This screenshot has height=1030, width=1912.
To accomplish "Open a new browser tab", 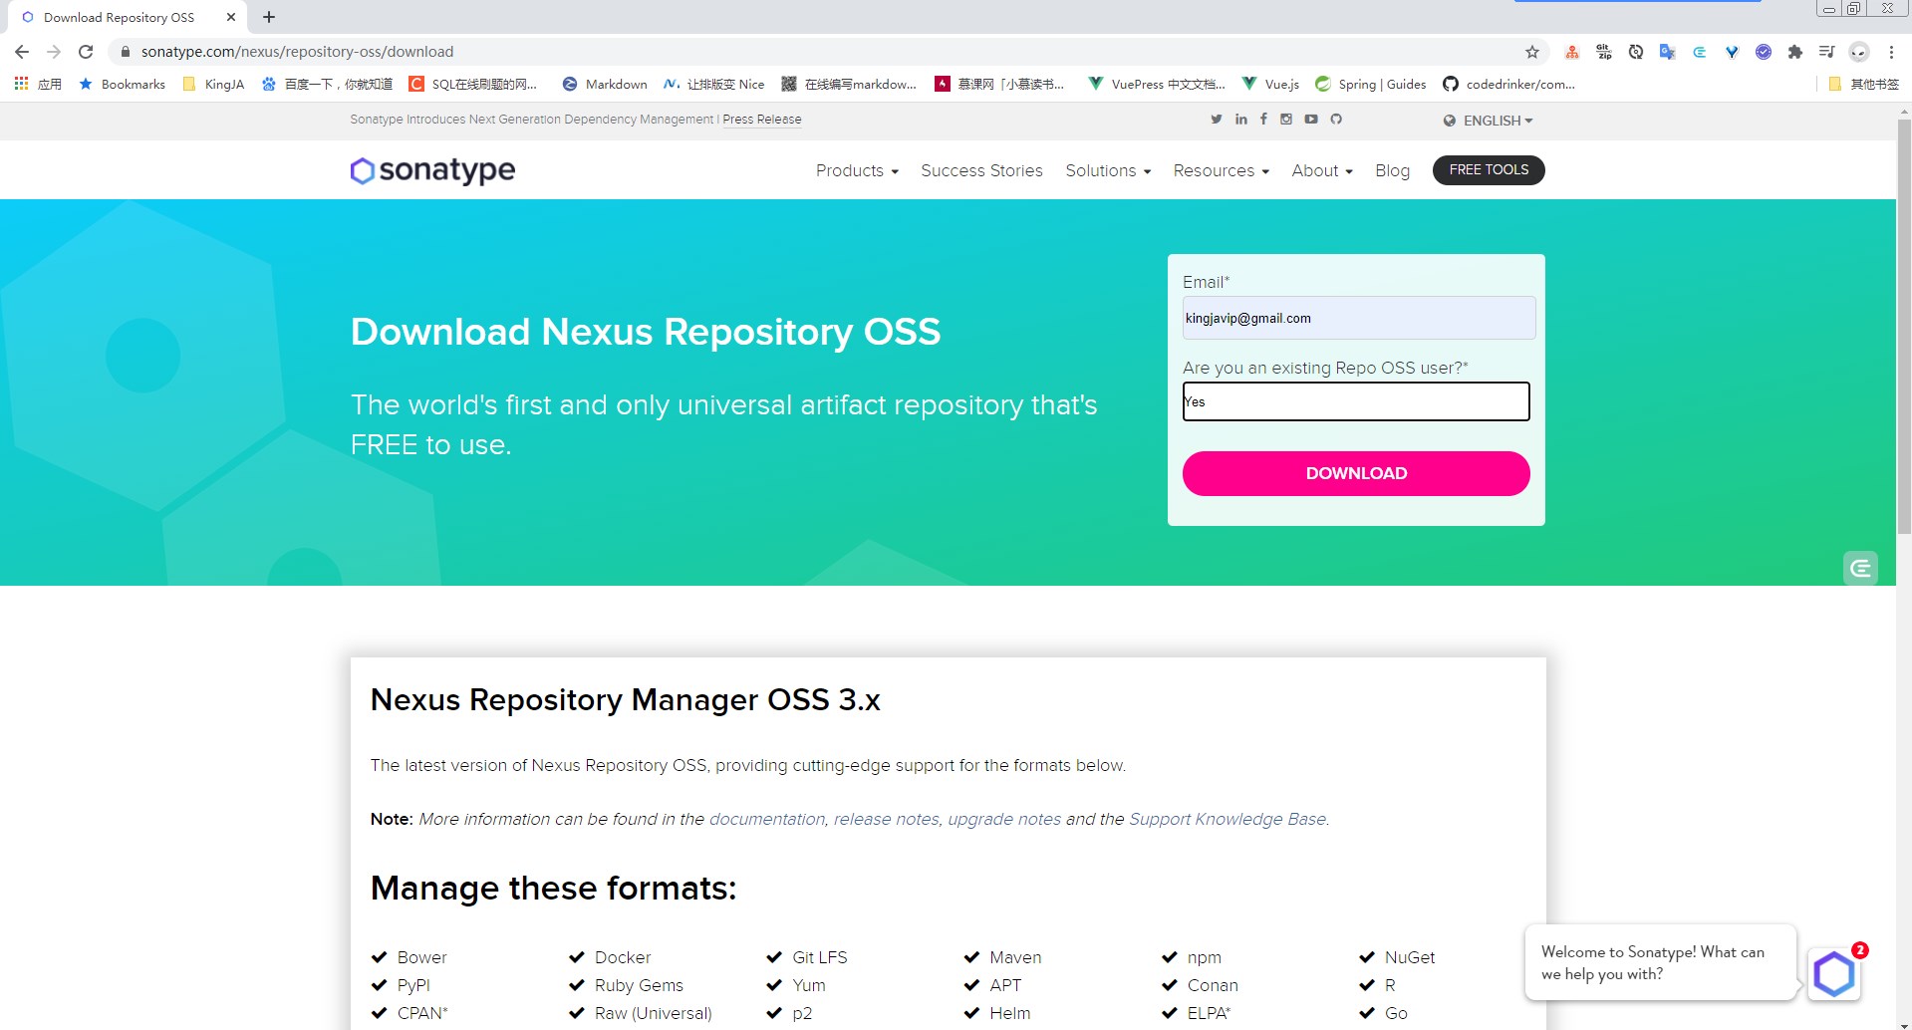I will (269, 17).
